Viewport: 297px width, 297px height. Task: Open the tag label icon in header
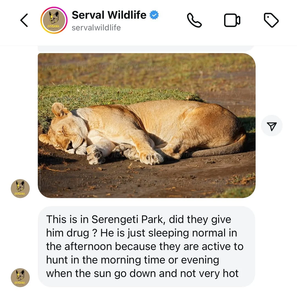coord(271,20)
